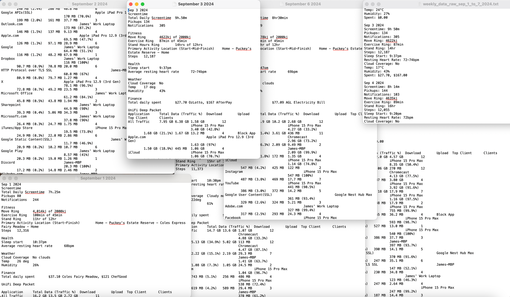Click the document icon beside September 3 2024 title
Image resolution: width=510 pixels, height=297 pixels.
(x=174, y=4)
